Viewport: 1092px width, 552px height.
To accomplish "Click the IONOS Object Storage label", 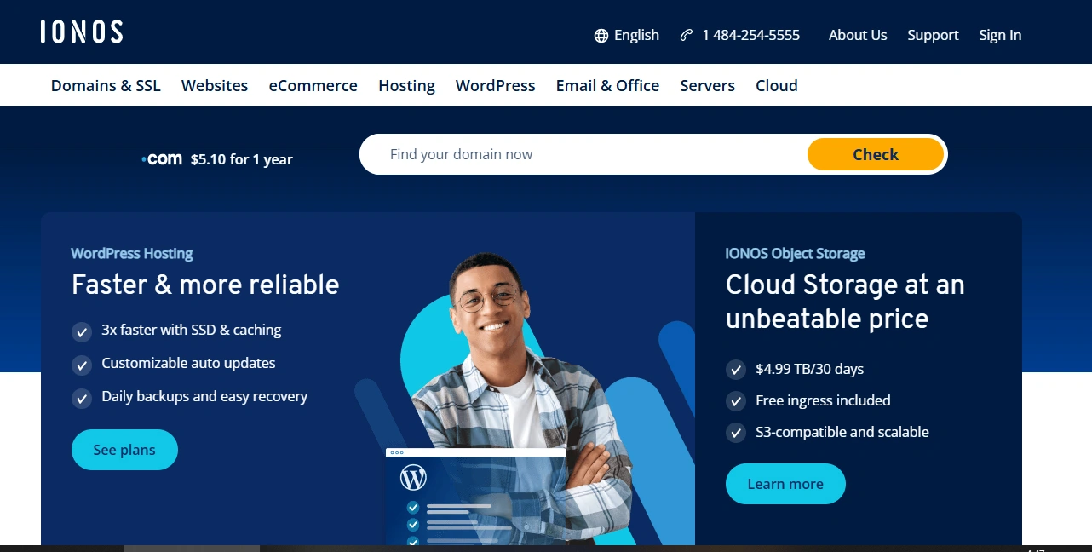I will coord(795,253).
